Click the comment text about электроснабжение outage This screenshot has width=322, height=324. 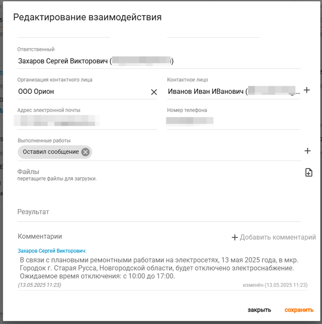click(159, 268)
